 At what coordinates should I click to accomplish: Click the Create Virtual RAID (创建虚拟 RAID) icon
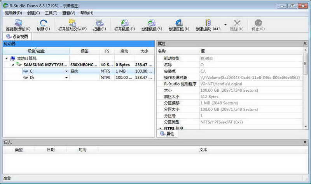click(208, 23)
